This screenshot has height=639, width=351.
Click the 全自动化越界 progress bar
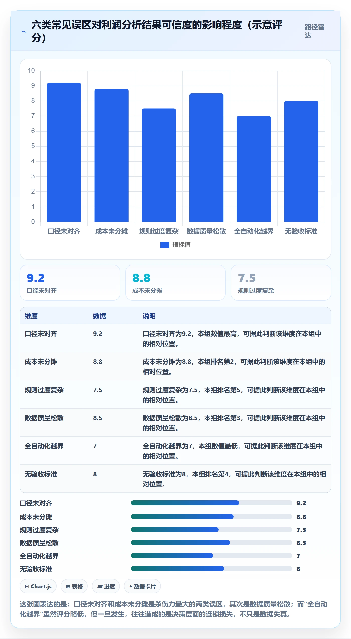[212, 556]
